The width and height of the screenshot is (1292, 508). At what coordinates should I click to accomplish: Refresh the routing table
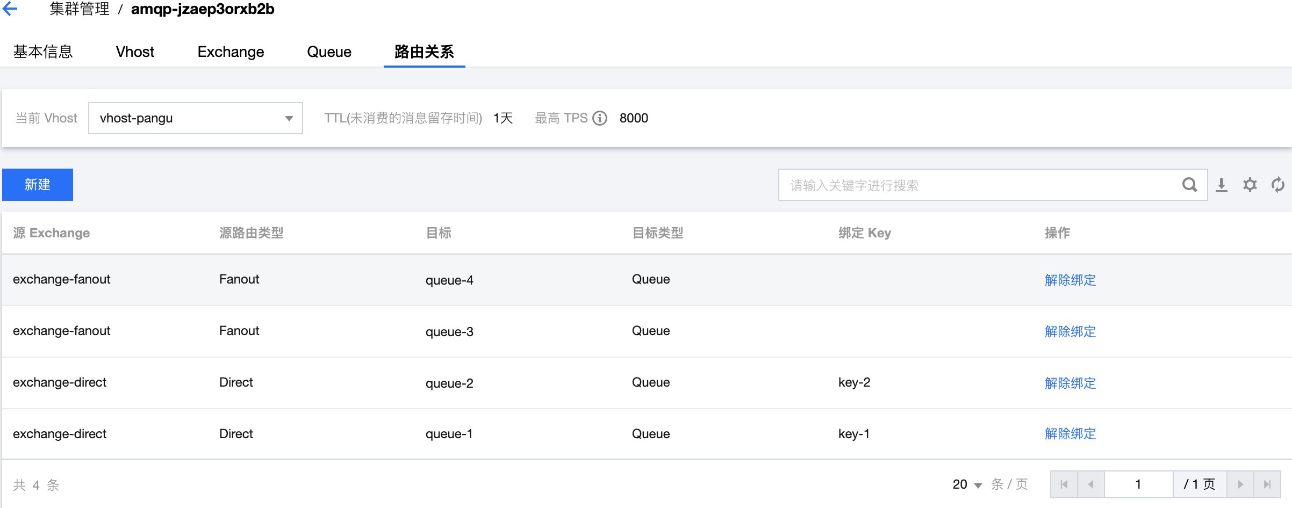pos(1278,185)
